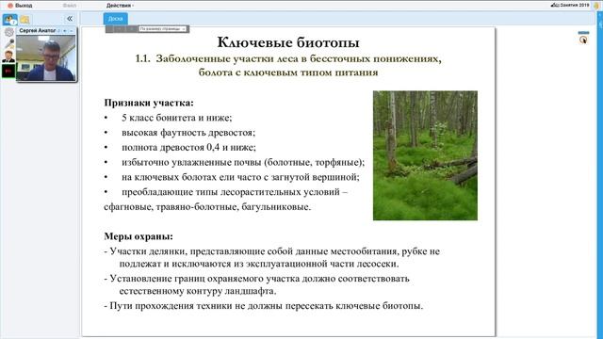Click the presenter webcam video feed
The width and height of the screenshot is (603, 339).
click(x=46, y=57)
